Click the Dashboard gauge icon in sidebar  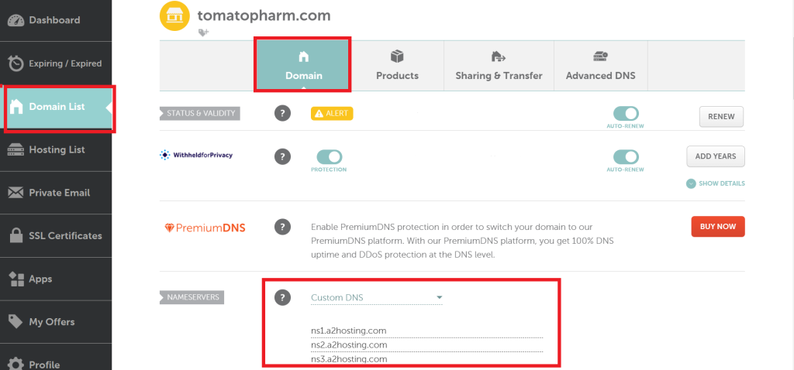tap(16, 20)
